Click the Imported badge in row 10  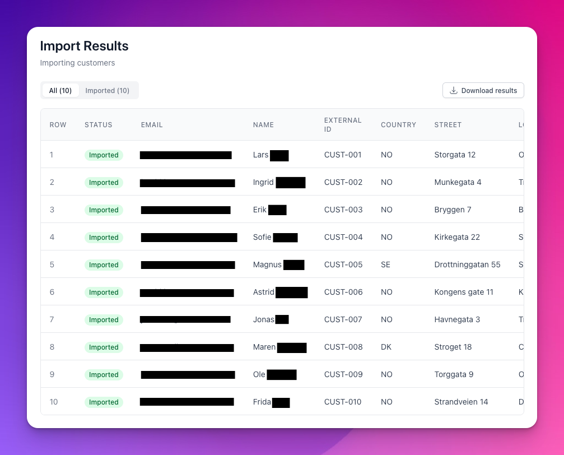pos(104,402)
